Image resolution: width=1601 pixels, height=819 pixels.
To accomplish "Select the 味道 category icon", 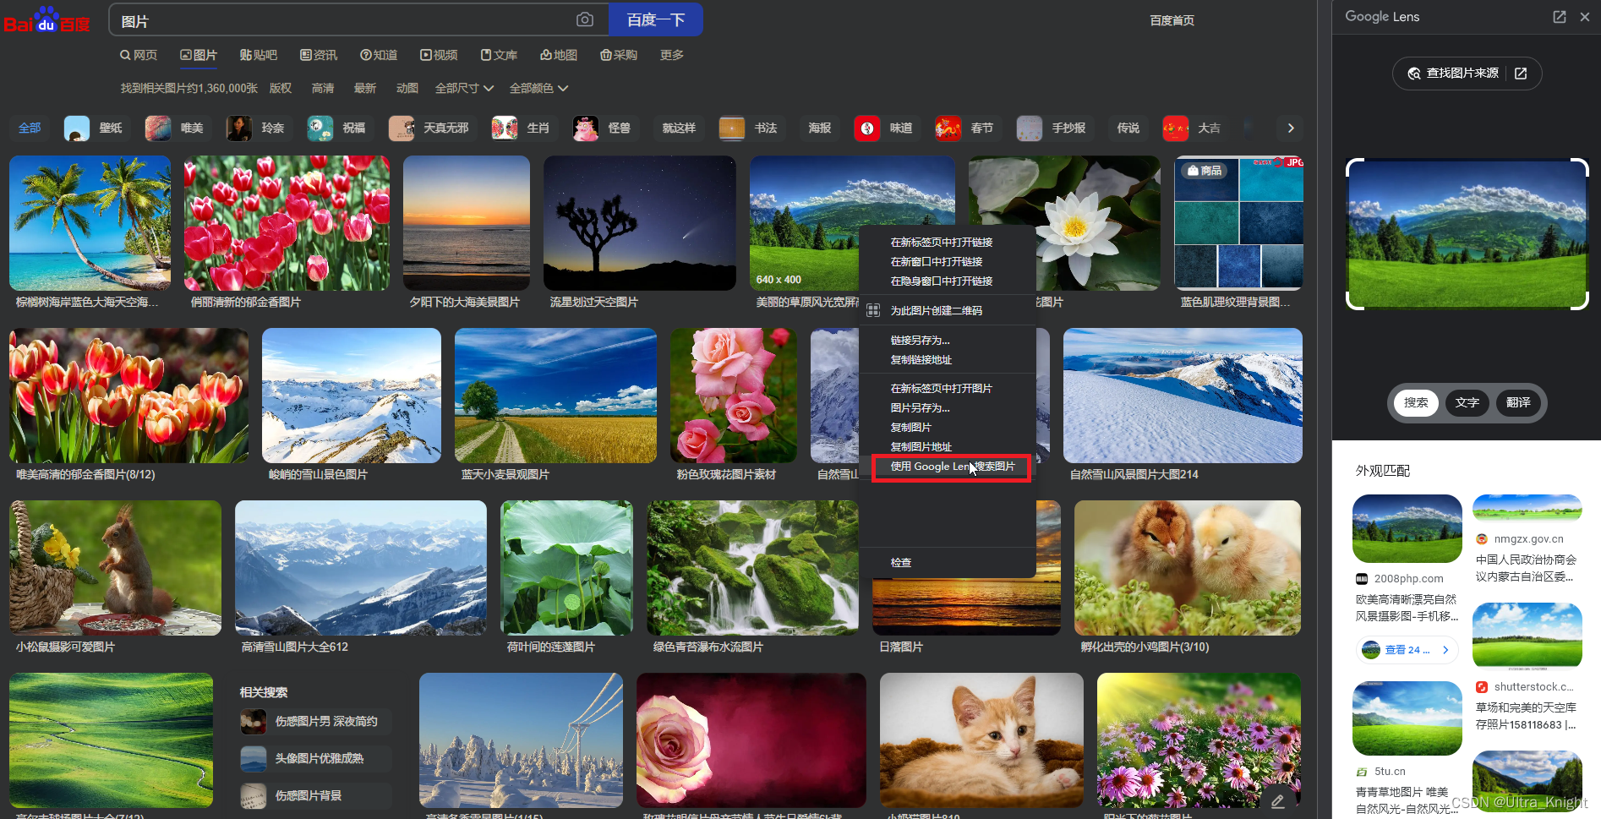I will (x=867, y=128).
